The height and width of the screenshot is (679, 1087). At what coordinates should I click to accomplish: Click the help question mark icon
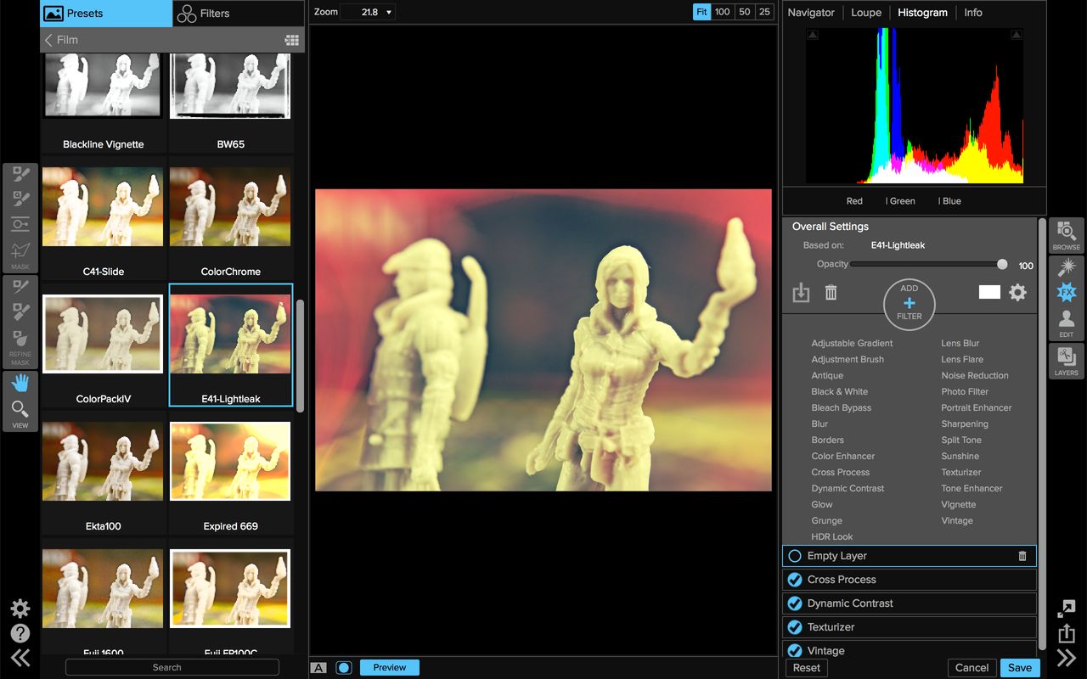point(20,633)
